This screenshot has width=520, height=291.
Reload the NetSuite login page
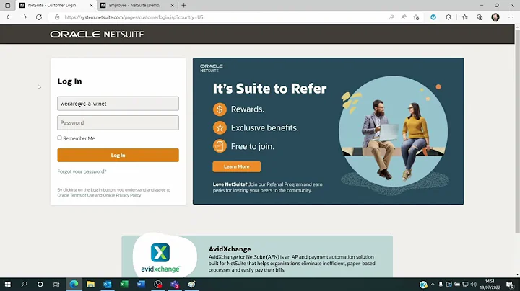point(39,17)
